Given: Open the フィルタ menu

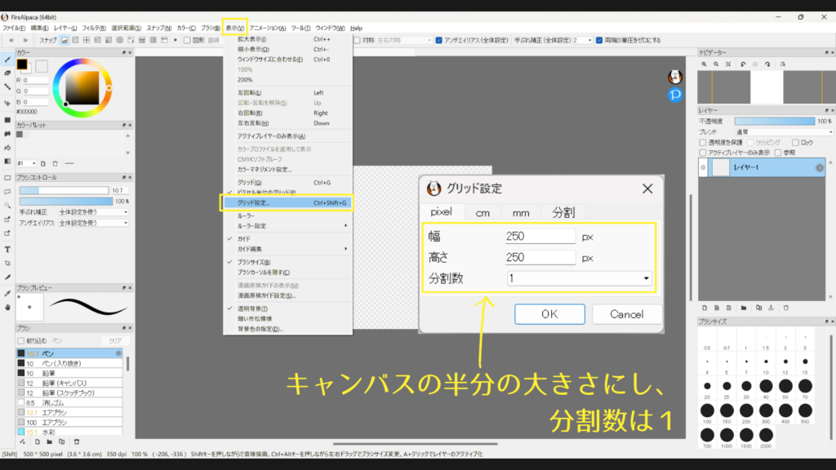Looking at the screenshot, I should pyautogui.click(x=94, y=28).
